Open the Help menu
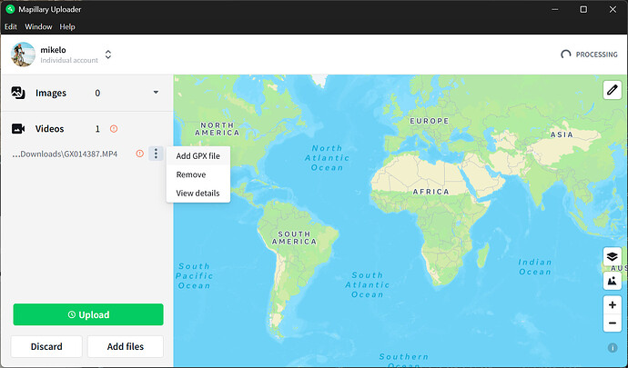The width and height of the screenshot is (628, 368). [67, 26]
